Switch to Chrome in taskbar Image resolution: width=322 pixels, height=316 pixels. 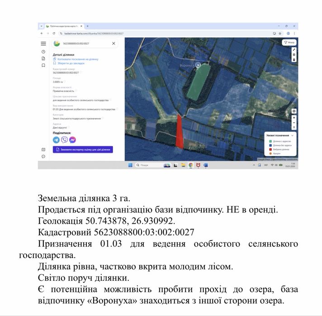point(191,165)
